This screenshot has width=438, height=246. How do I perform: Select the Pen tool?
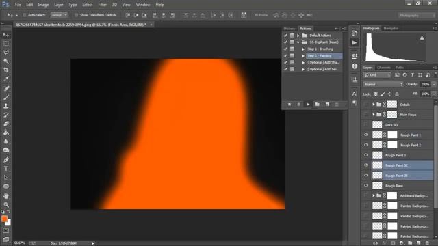(6, 160)
